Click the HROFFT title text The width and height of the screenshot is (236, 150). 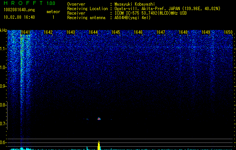pos(23,3)
